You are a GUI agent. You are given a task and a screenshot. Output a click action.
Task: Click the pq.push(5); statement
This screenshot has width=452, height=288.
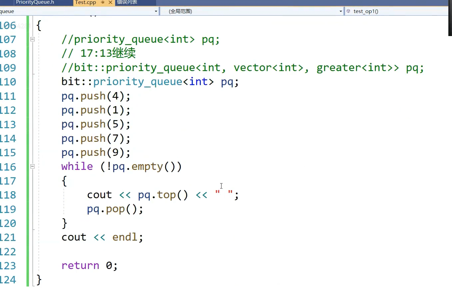coord(96,124)
